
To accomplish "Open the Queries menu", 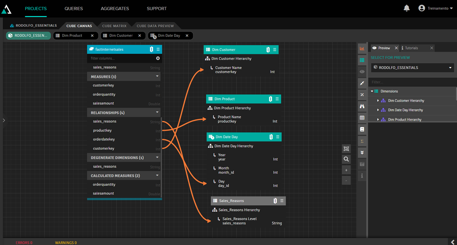I will pyautogui.click(x=74, y=8).
